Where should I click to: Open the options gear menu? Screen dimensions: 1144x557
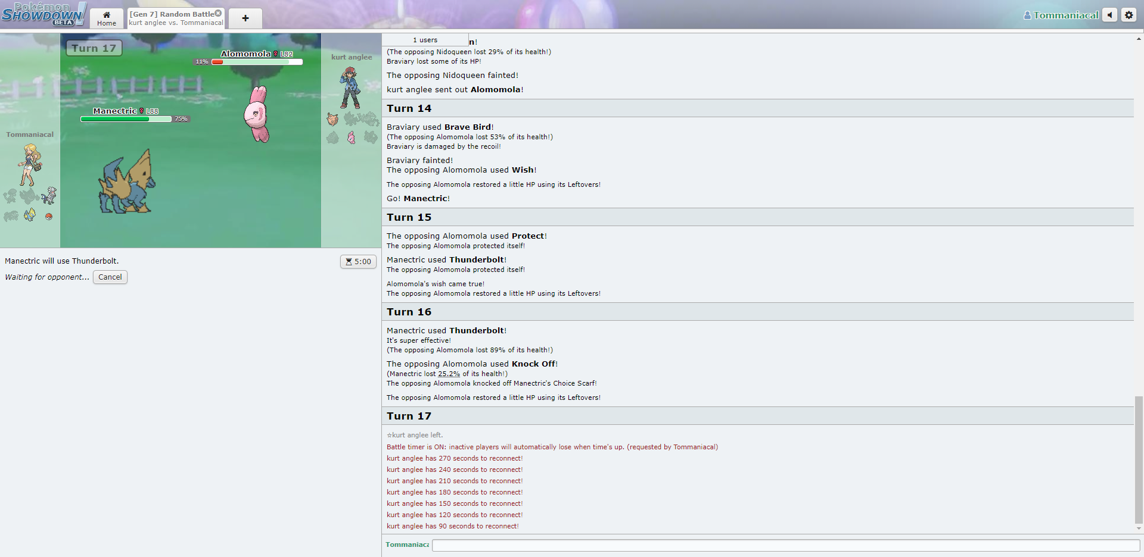click(x=1129, y=15)
